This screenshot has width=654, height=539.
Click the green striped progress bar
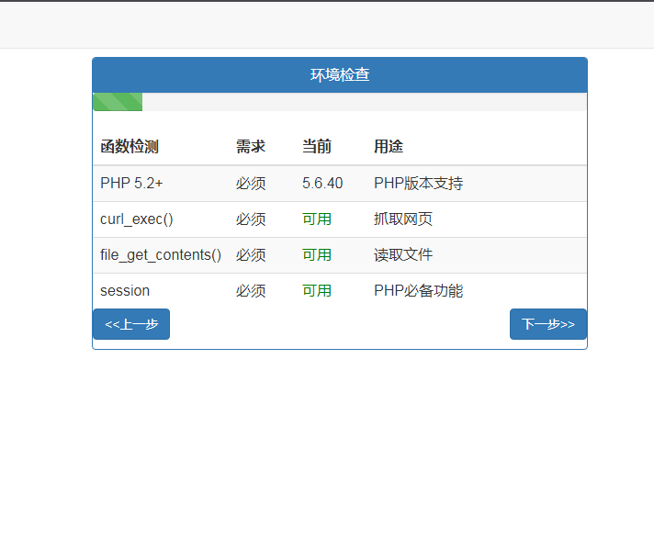[x=118, y=102]
